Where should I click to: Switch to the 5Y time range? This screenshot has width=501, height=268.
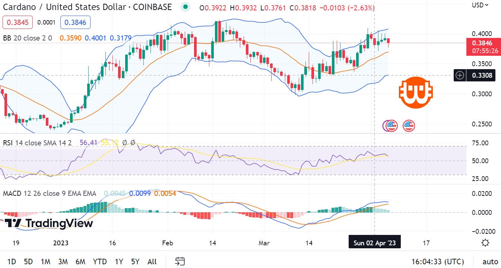click(135, 261)
